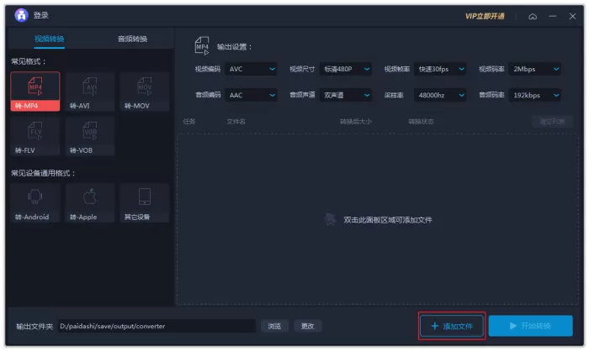
Task: Click the user avatar login icon
Action: pos(21,15)
